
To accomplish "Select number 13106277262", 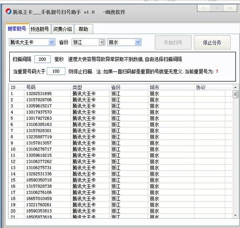I will point(39,161).
